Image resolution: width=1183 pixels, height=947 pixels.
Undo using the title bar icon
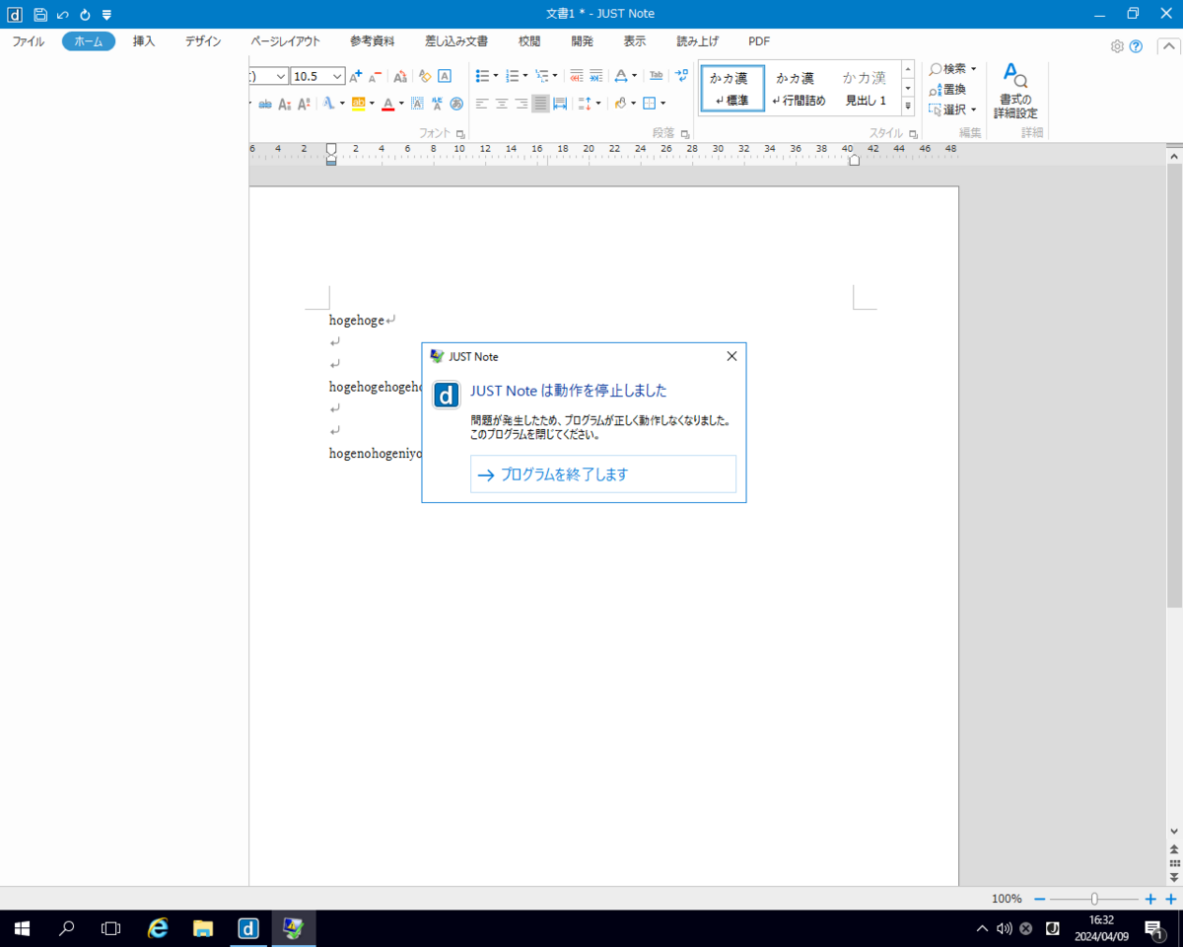62,14
